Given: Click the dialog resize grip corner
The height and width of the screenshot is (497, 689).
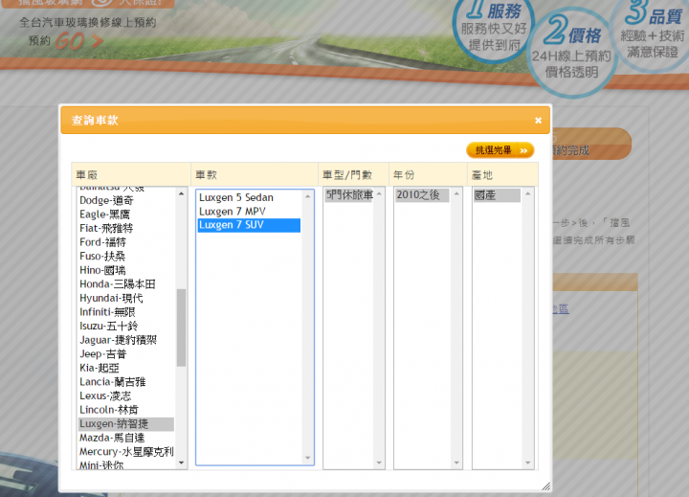Looking at the screenshot, I should point(545,486).
